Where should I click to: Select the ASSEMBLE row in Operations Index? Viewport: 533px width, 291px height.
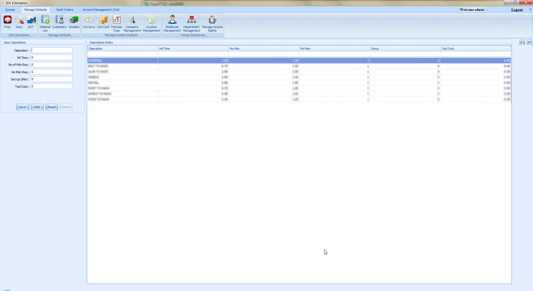pos(122,61)
